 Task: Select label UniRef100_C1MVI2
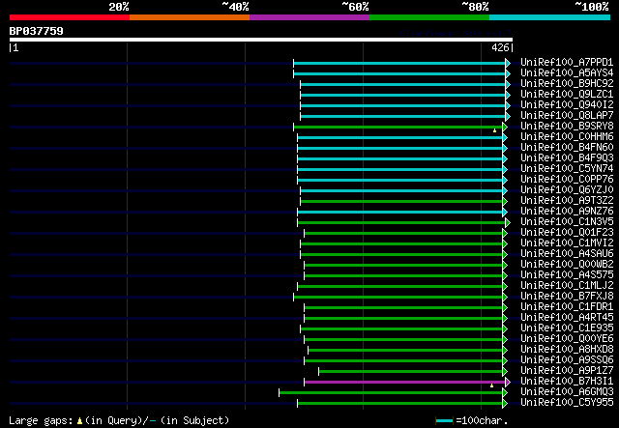tap(567, 243)
